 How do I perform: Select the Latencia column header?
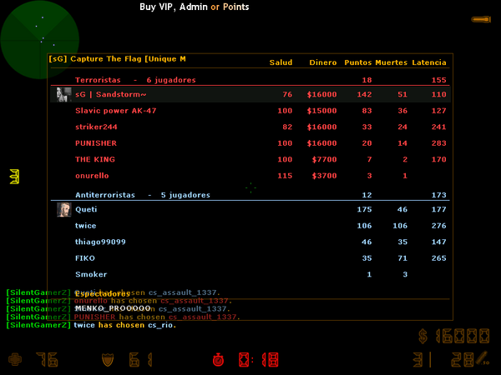tap(429, 62)
